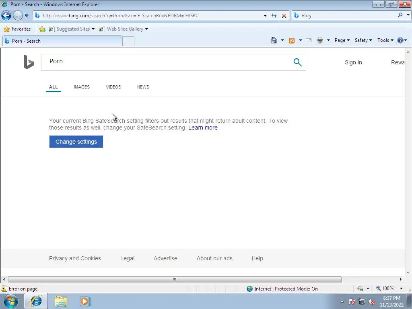Screen dimensions: 412x309
Task: Open the Page menu
Action: tap(342, 40)
